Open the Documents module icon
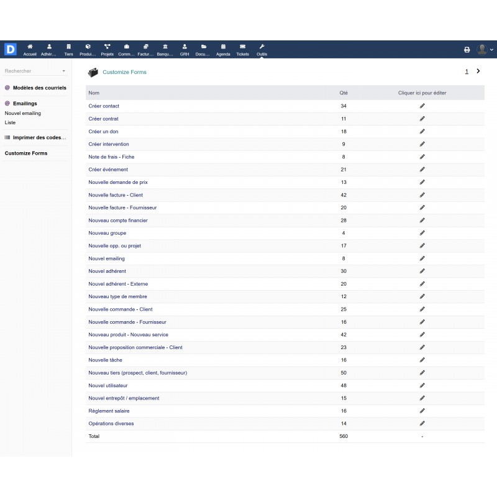The height and width of the screenshot is (497, 497). click(203, 48)
